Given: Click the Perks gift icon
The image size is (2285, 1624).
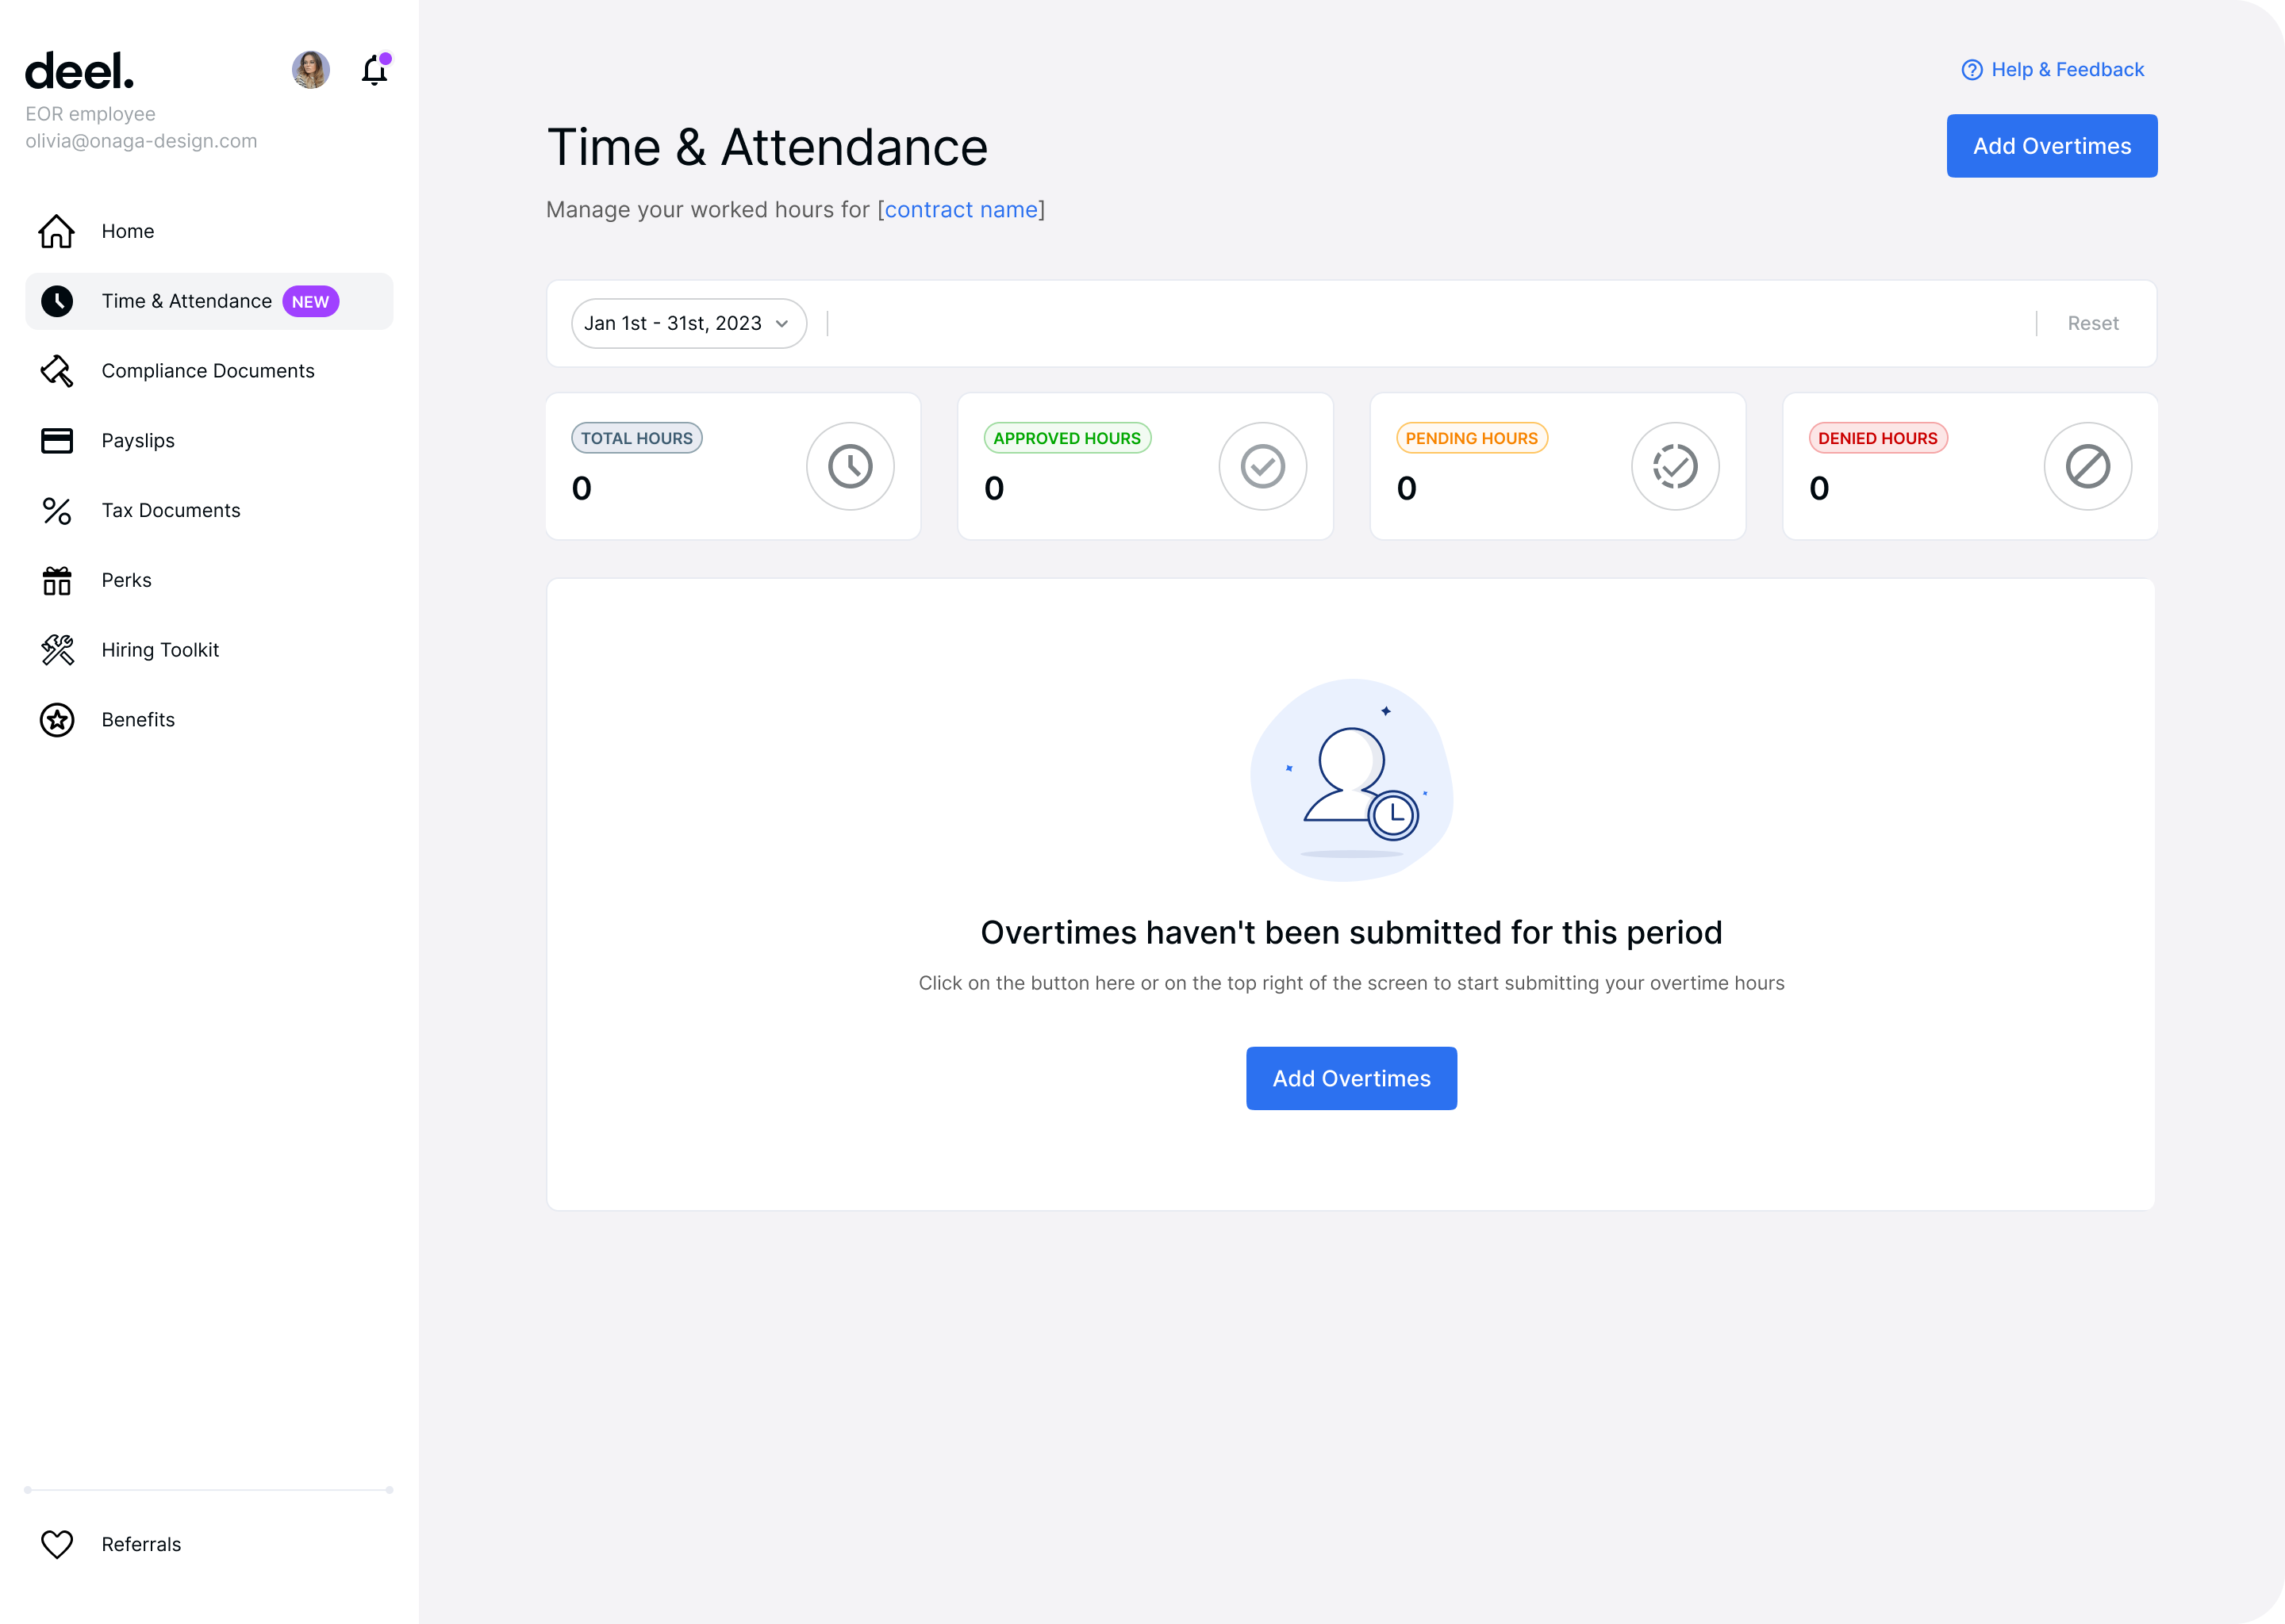Looking at the screenshot, I should click(57, 580).
